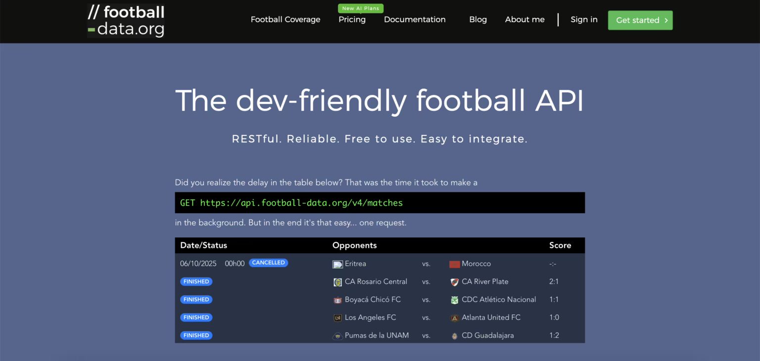Open the Pricing page with New AI Plans
This screenshot has width=760, height=361.
(352, 19)
